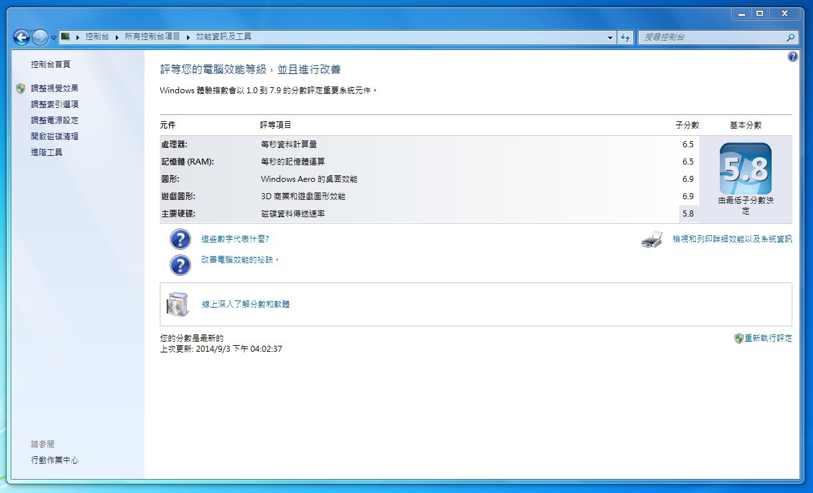Open 開啟磁碟清理 link
Screen dimensions: 813x493
click(55, 137)
